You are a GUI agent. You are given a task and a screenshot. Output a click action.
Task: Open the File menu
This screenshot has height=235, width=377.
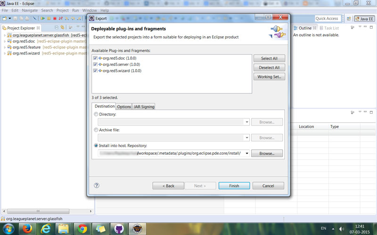[5, 10]
